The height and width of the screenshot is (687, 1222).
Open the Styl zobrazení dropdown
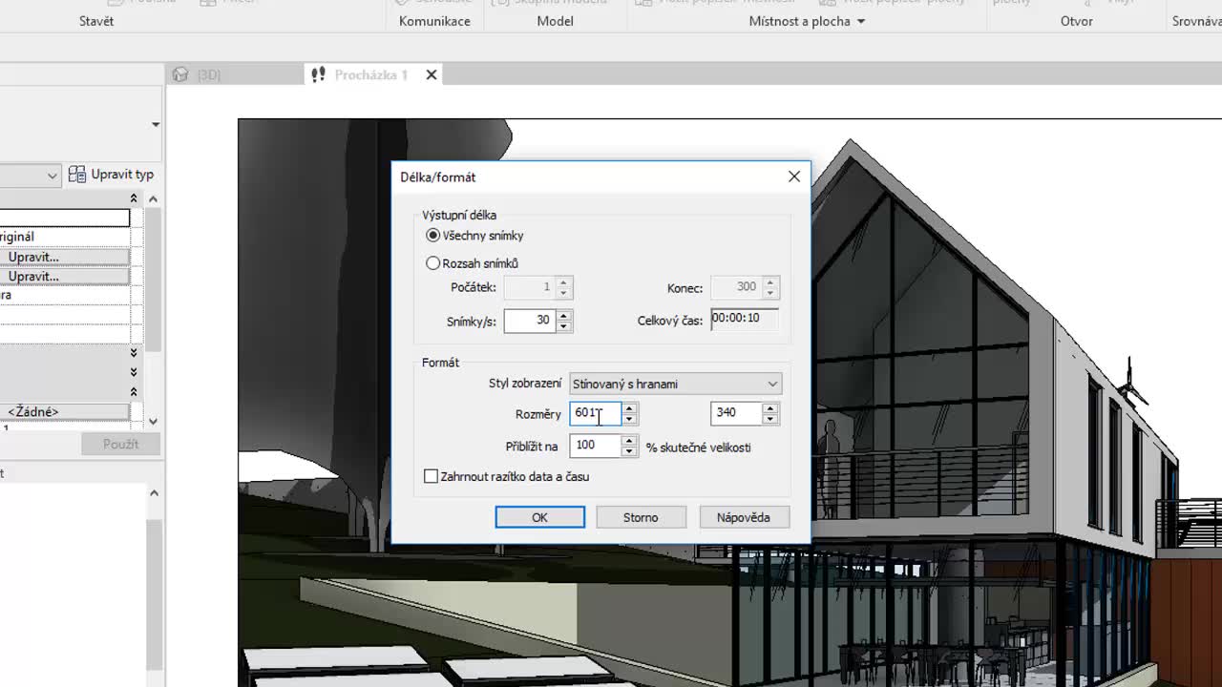(x=675, y=384)
